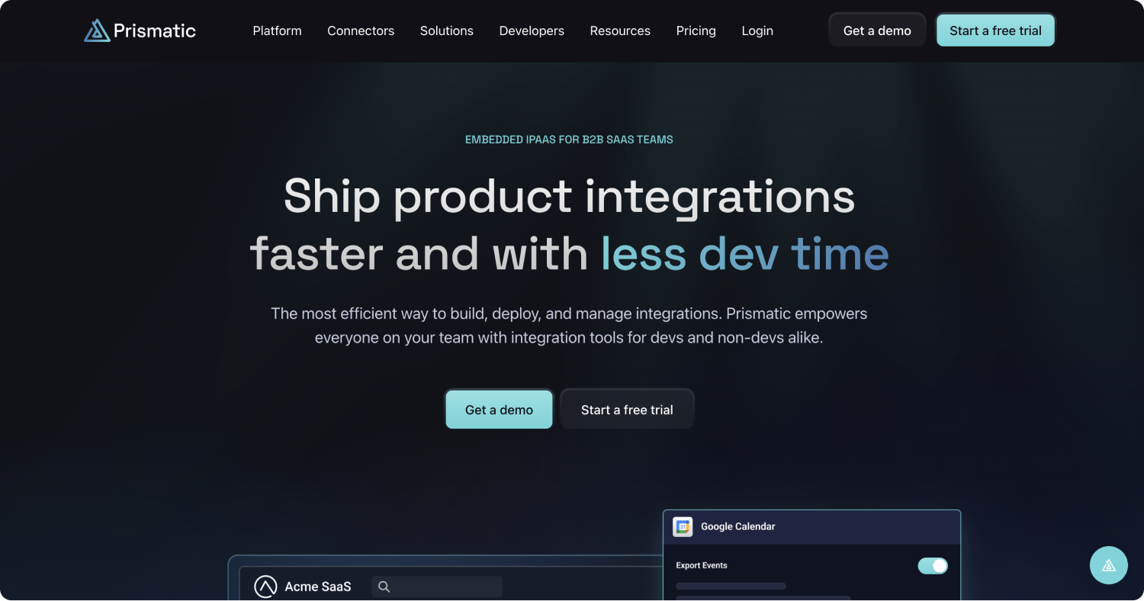Select Connectors in the top navigation
This screenshot has width=1144, height=601.
pyautogui.click(x=361, y=31)
